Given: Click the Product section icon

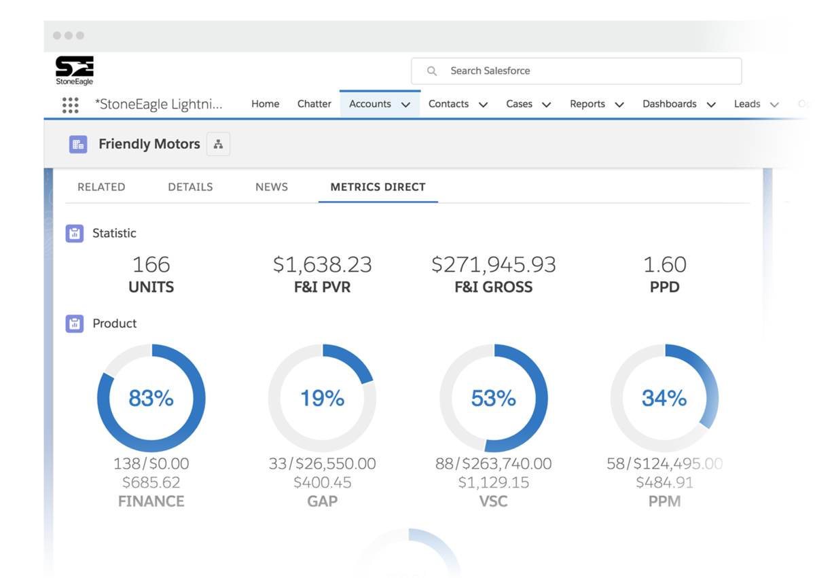Looking at the screenshot, I should tap(75, 324).
